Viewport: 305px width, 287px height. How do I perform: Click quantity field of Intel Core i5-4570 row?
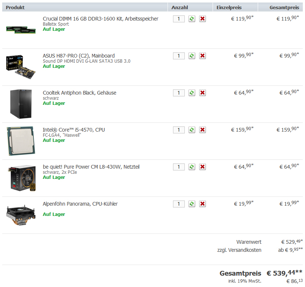click(179, 130)
